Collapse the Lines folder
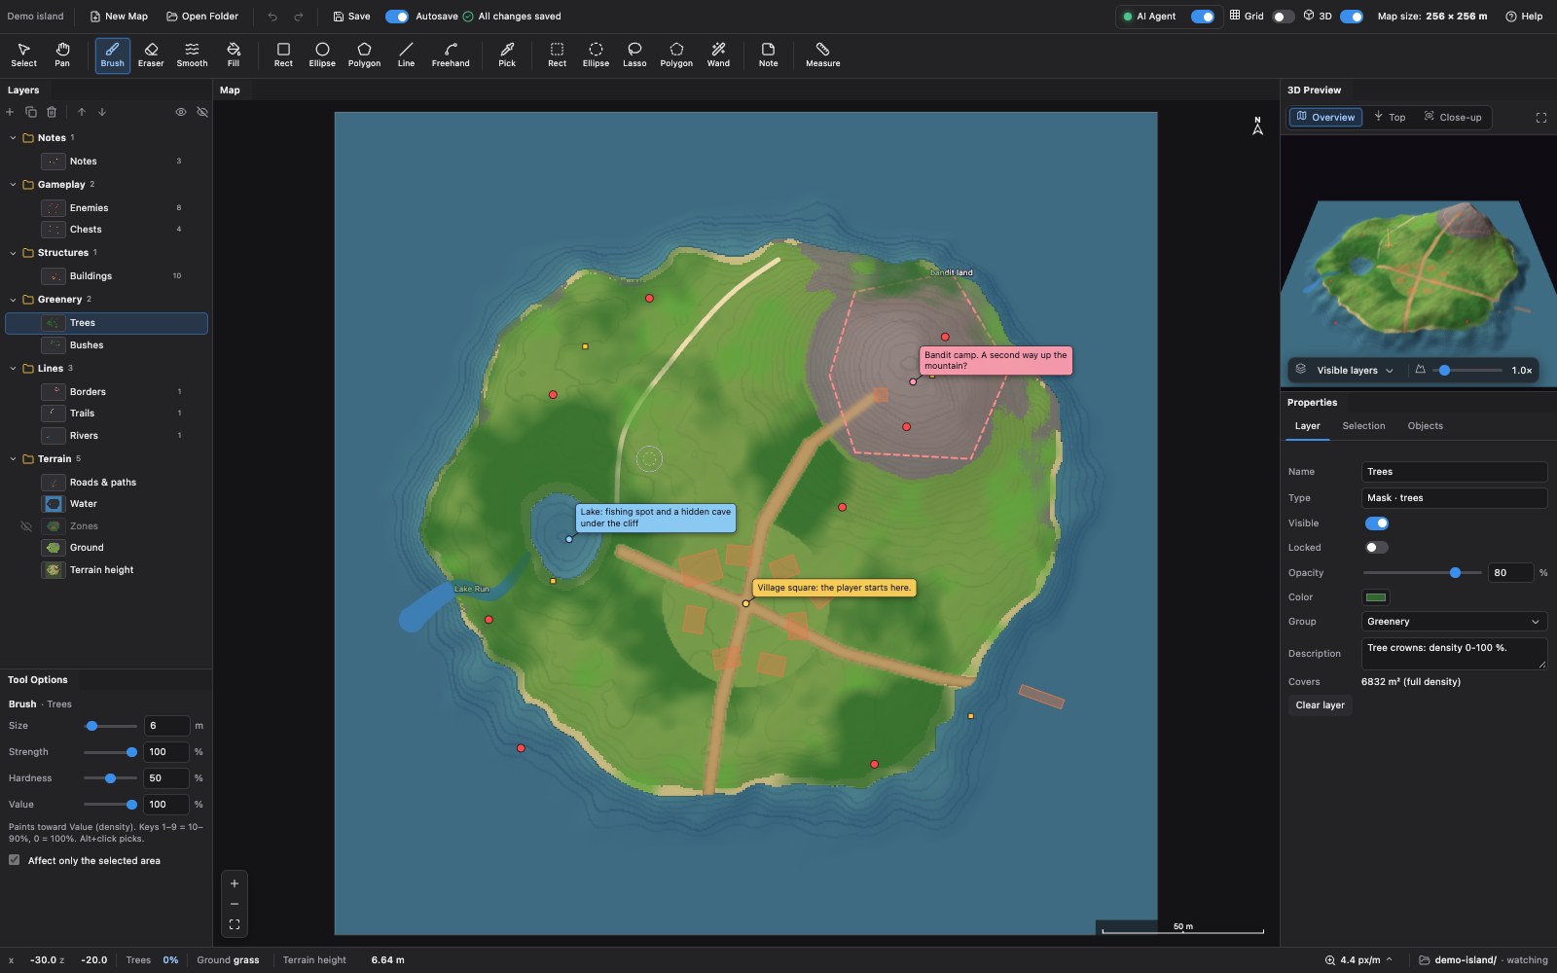 (13, 369)
